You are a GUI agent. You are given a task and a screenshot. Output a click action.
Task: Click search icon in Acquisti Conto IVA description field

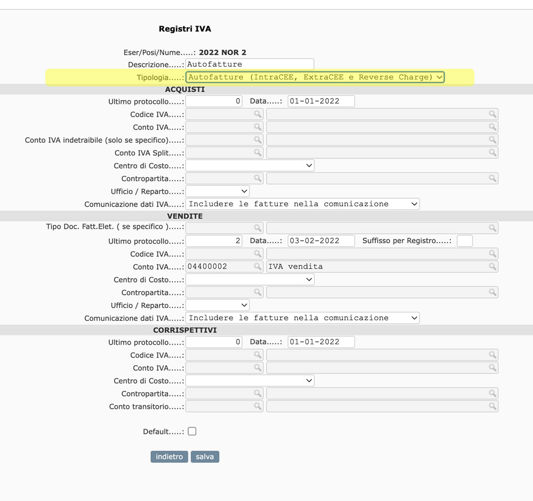492,127
